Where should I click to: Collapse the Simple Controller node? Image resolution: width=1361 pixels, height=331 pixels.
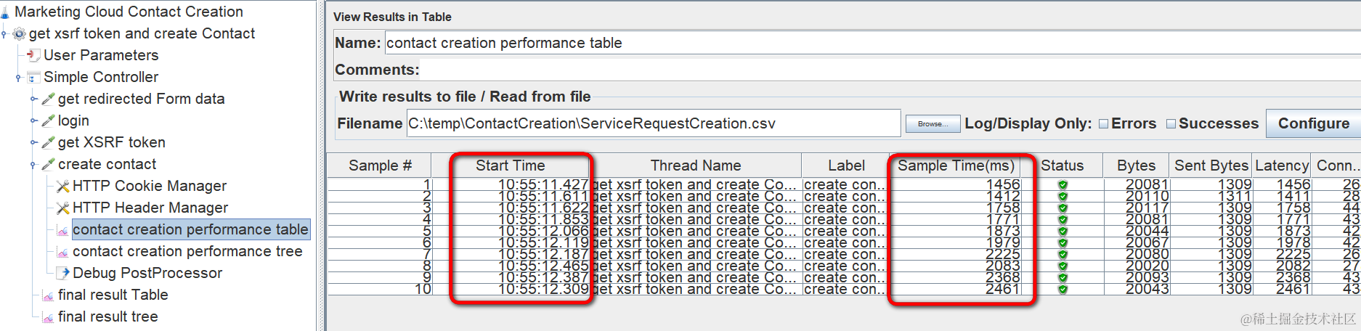[19, 77]
